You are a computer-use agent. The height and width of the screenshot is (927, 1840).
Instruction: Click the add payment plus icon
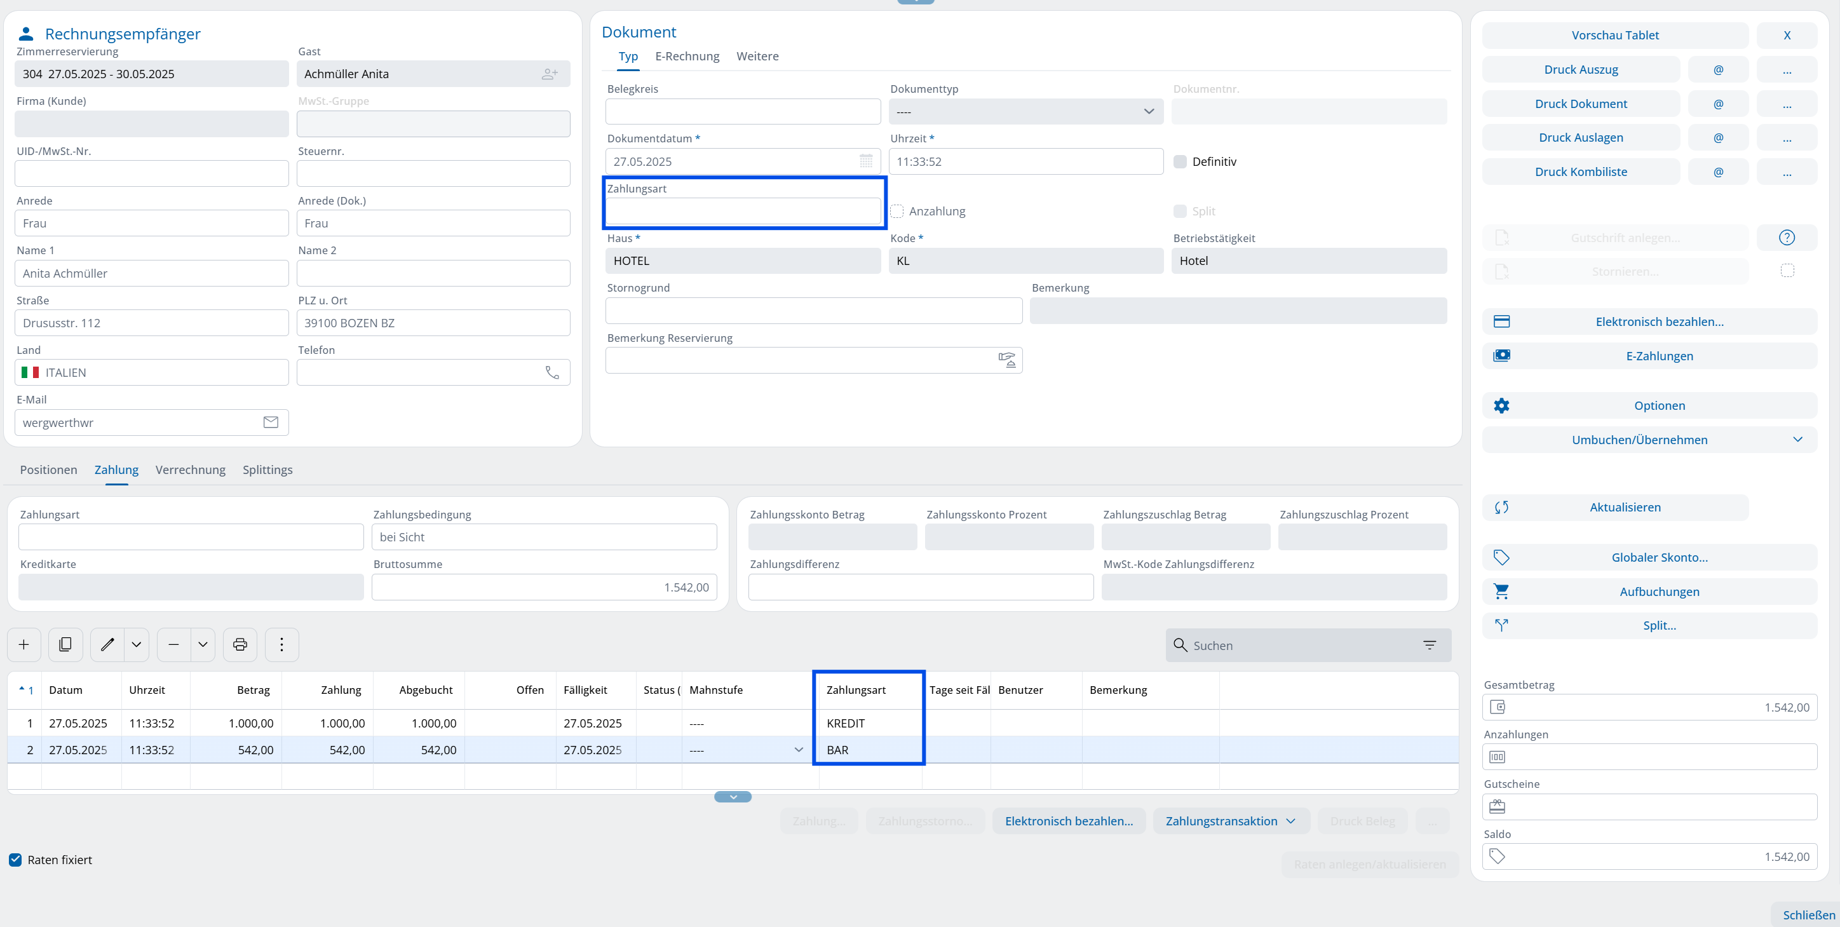pos(24,645)
